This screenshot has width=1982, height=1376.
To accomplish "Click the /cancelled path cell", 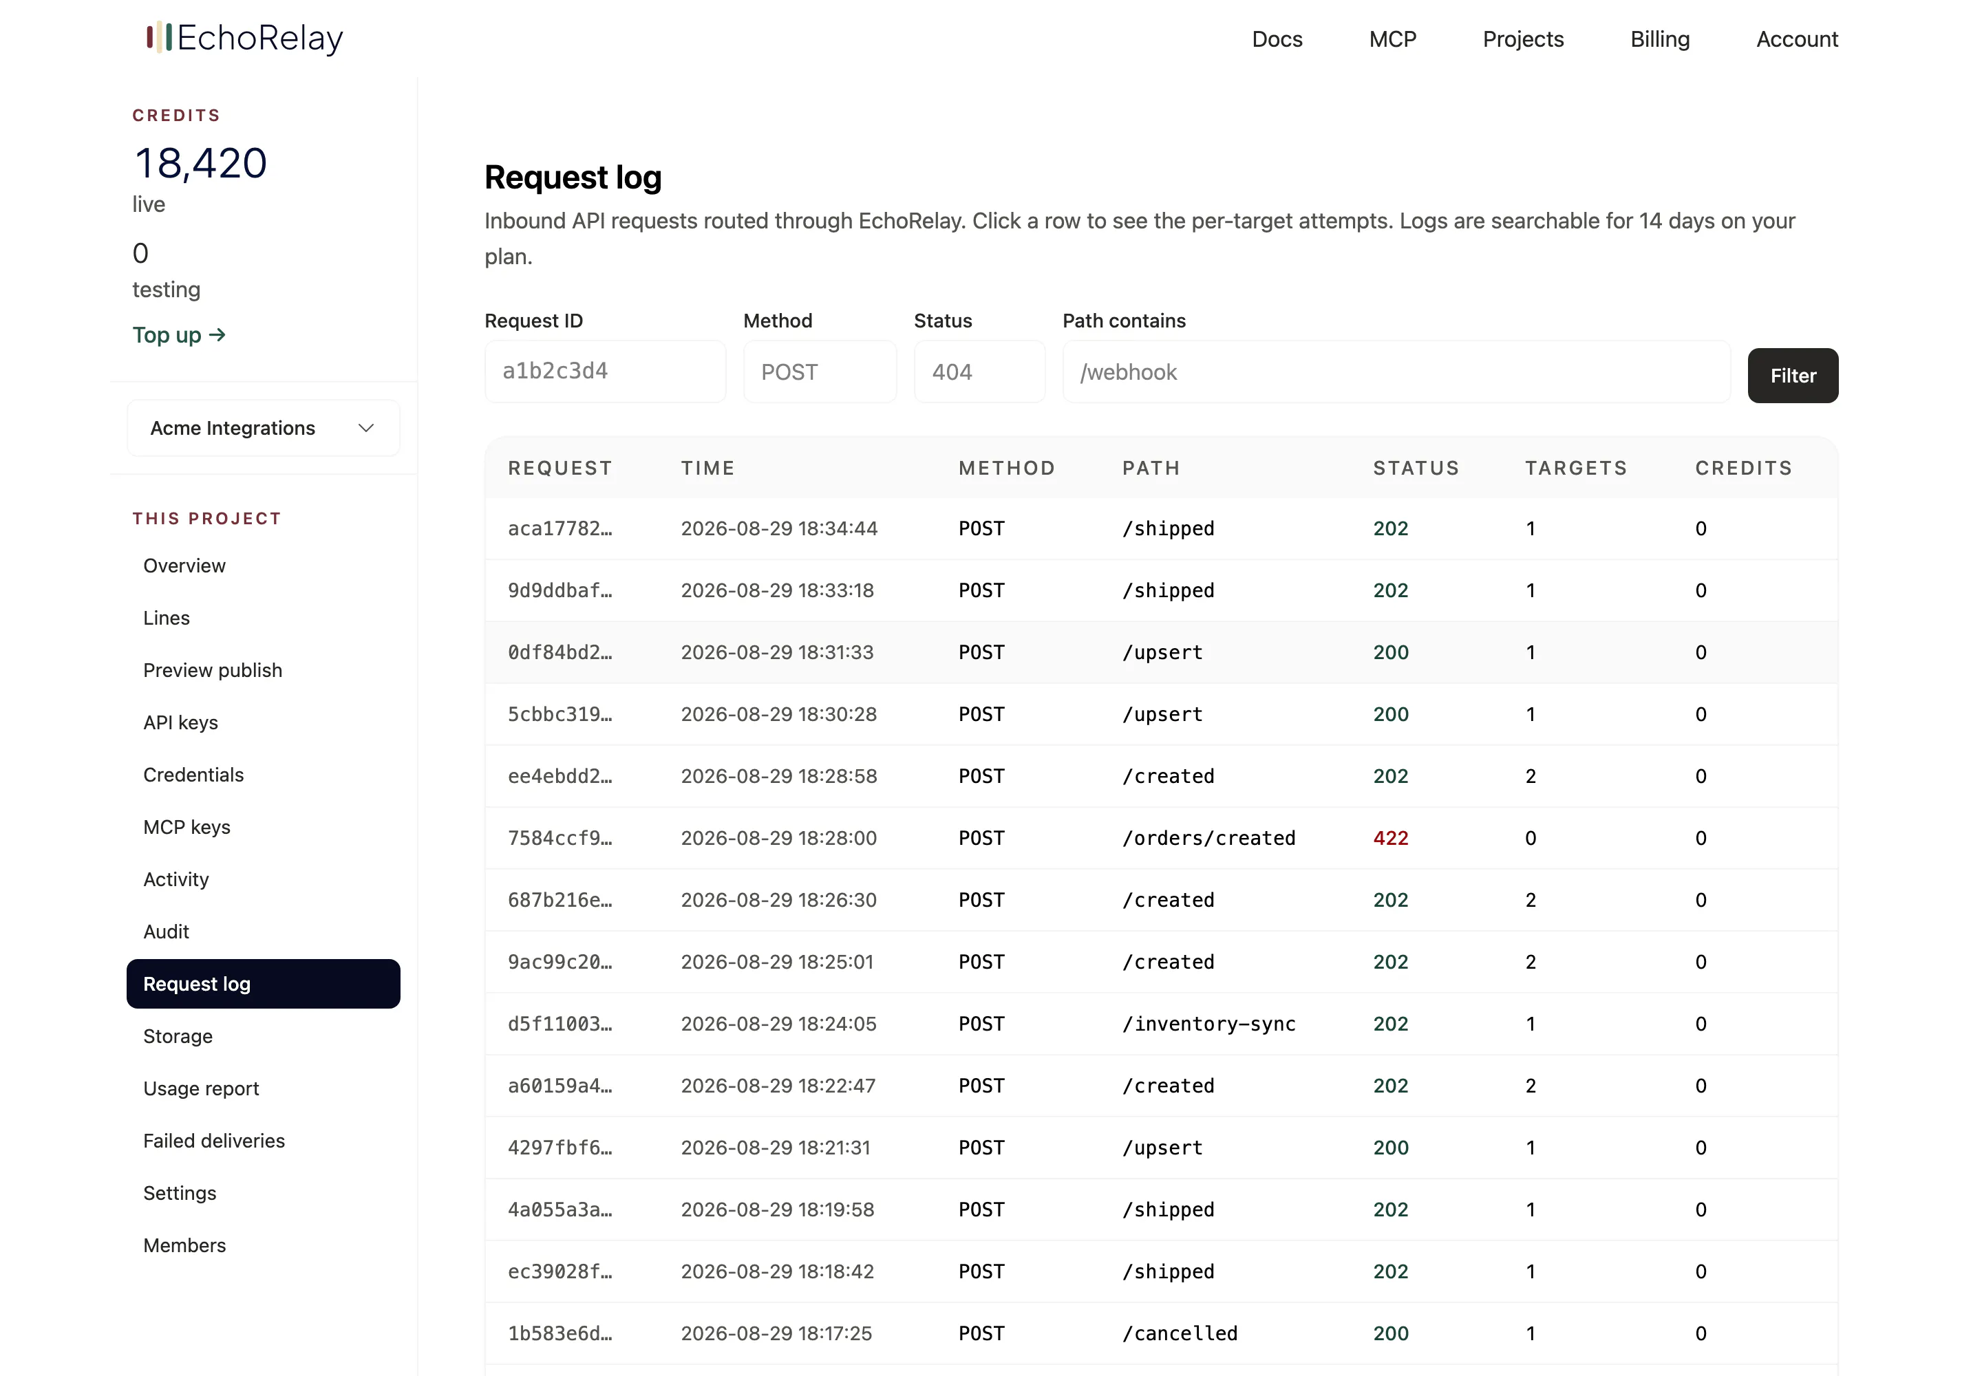I will [1179, 1334].
